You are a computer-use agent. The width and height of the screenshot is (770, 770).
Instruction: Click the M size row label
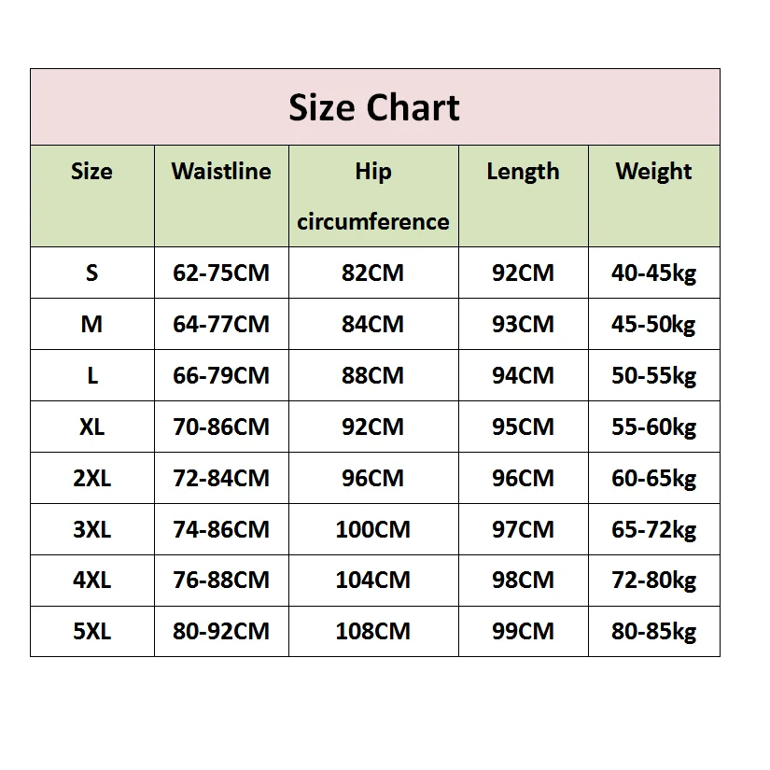click(92, 324)
